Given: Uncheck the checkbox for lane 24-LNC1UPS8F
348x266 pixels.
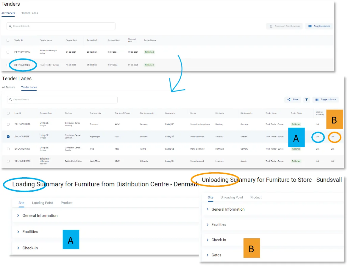Looking at the screenshot, I should [x=8, y=137].
